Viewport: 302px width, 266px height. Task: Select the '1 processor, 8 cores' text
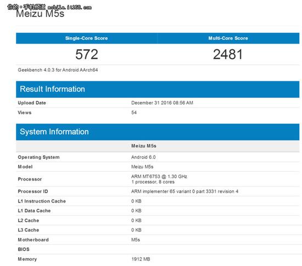(153, 182)
